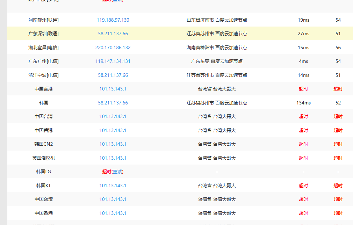Click 58.211.137.66 in the 浙江宁波[电信] row
Screen dimensions: 353x225
pyautogui.click(x=113, y=75)
